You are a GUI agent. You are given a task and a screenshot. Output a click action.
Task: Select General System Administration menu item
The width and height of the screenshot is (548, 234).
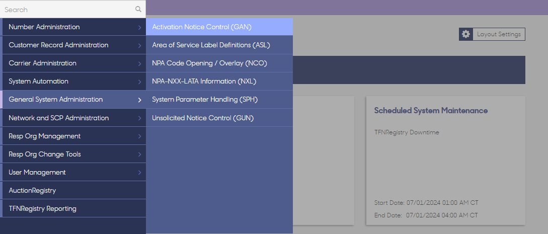[73, 100]
